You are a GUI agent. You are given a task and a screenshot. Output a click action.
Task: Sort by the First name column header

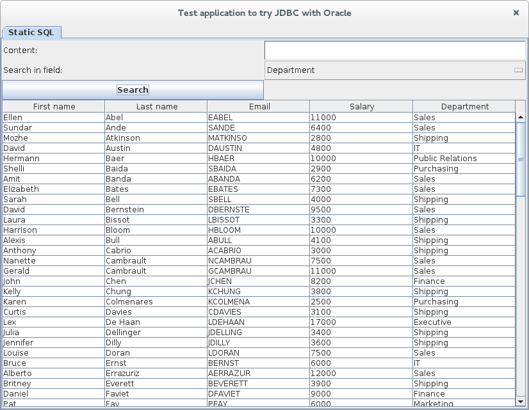coord(54,107)
